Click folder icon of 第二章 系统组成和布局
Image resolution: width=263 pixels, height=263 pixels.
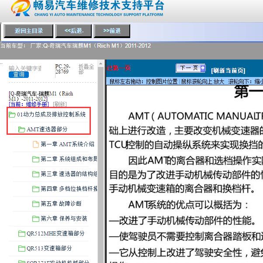pyautogui.click(x=35, y=159)
